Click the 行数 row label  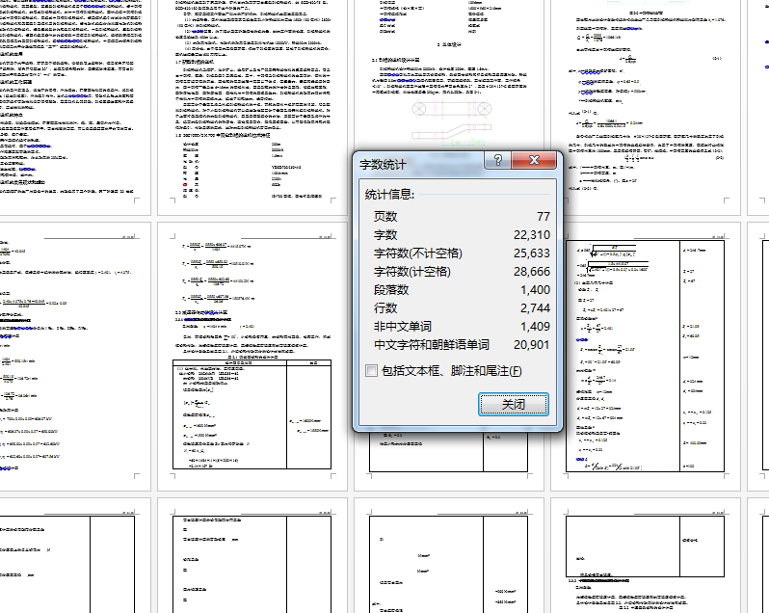(385, 308)
